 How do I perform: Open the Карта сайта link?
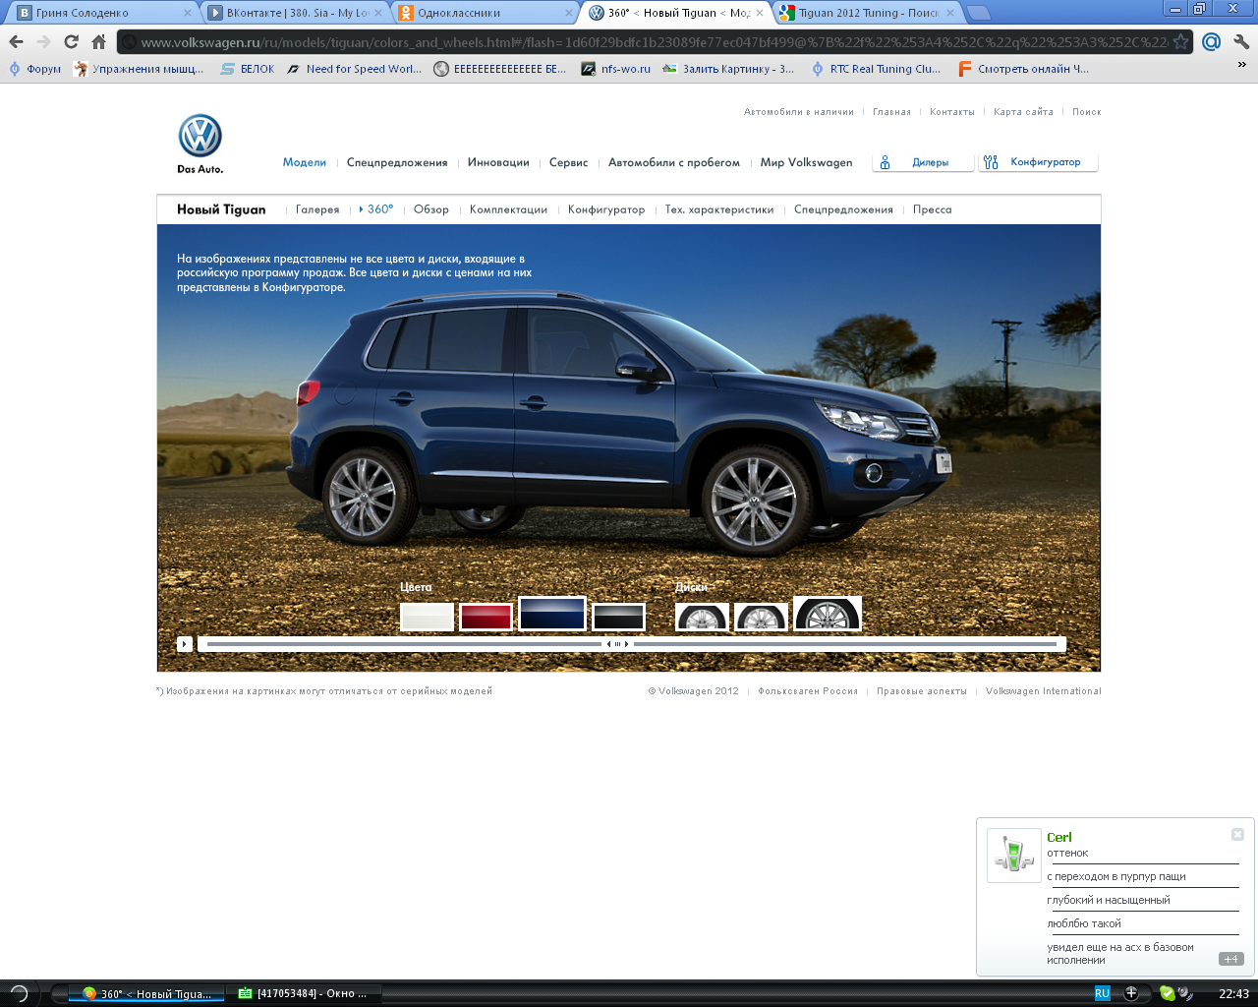(1023, 112)
